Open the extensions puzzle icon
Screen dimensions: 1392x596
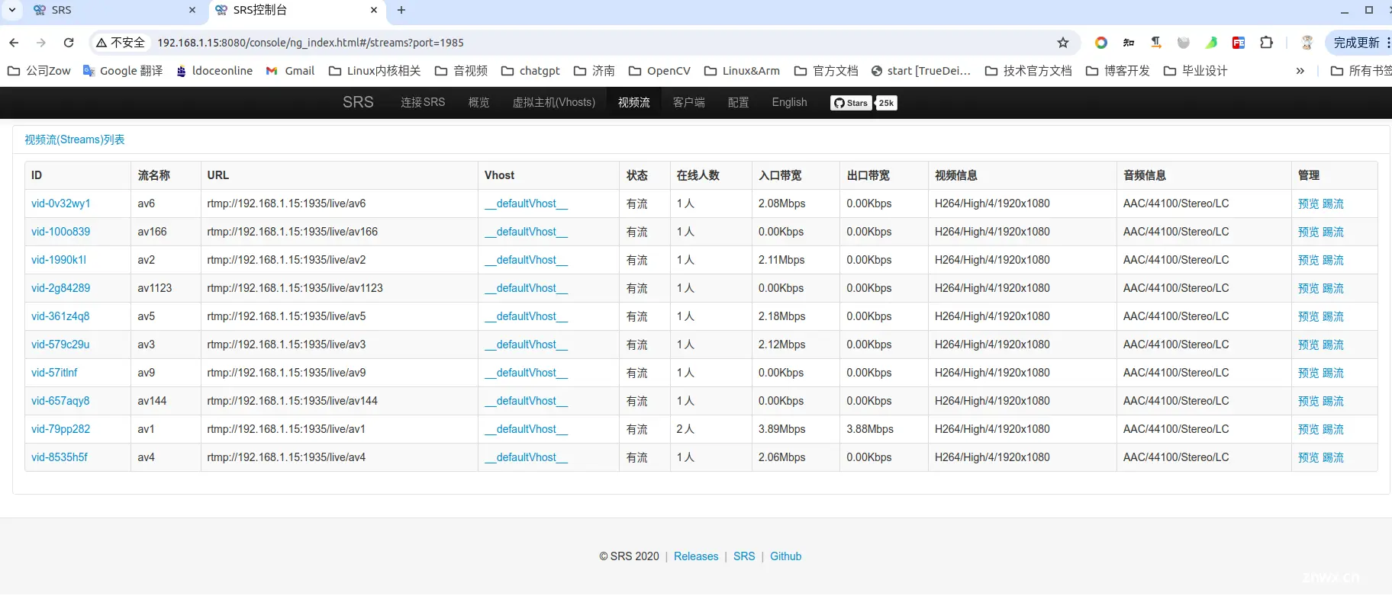[1267, 43]
